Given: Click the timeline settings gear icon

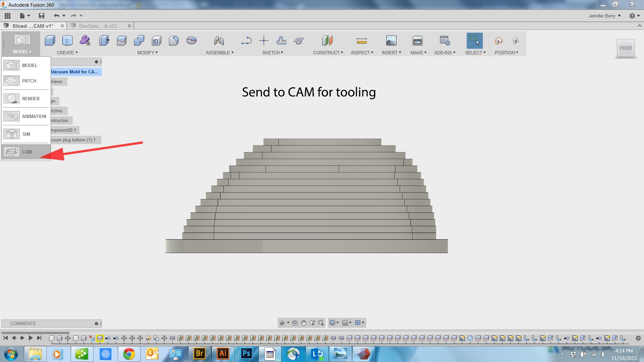Looking at the screenshot, I should [x=638, y=338].
